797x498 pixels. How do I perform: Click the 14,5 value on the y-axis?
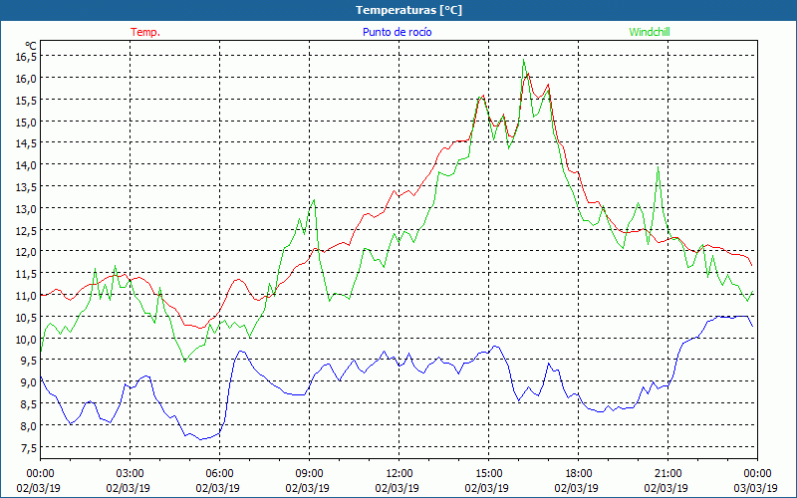[26, 143]
